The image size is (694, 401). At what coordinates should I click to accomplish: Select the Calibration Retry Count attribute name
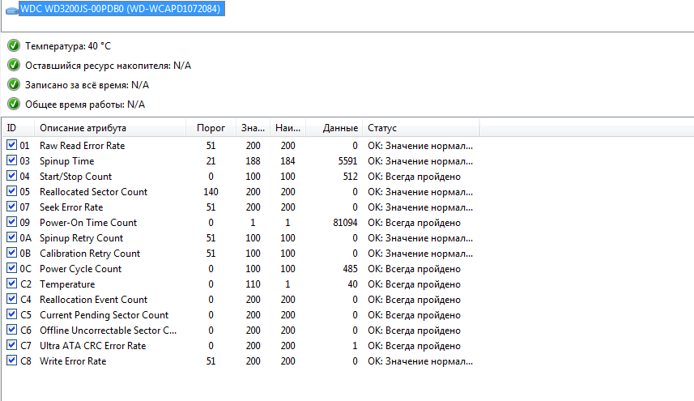[90, 254]
